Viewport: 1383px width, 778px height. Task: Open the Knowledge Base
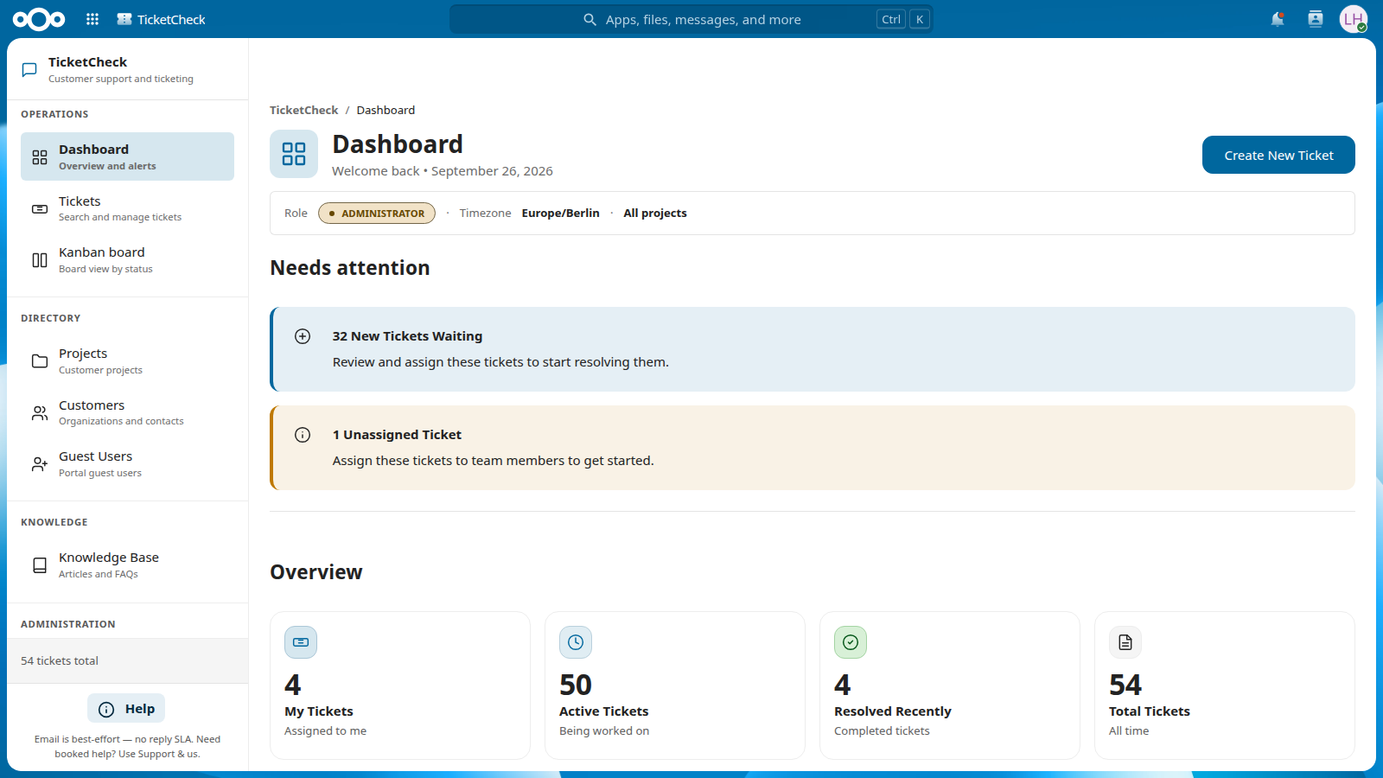coord(127,564)
